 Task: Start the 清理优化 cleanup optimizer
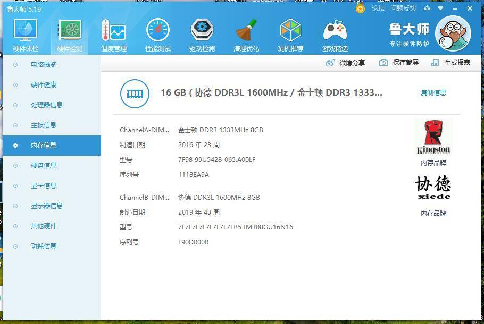246,35
